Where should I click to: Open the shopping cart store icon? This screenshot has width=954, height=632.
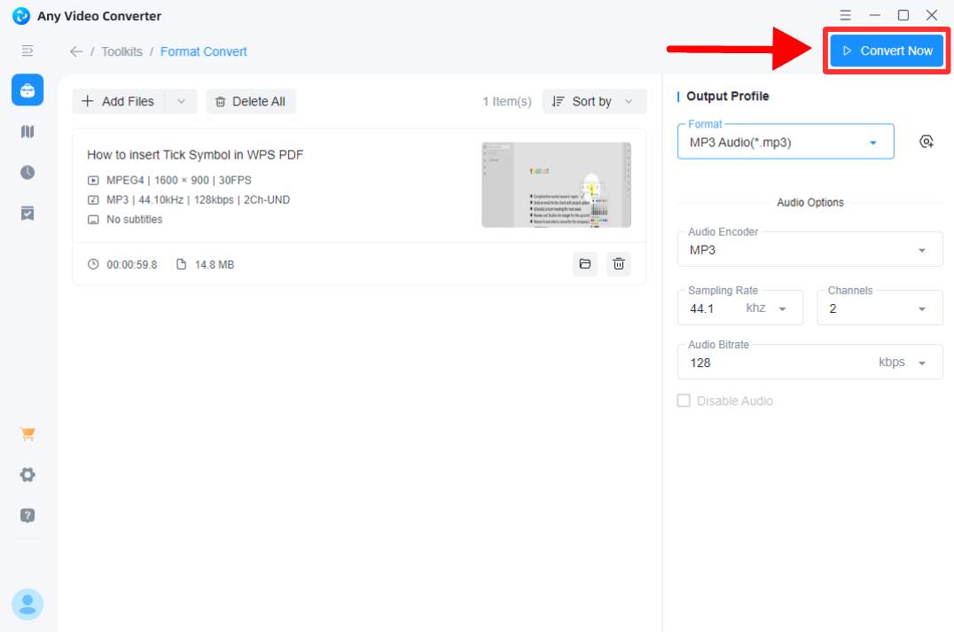[27, 433]
